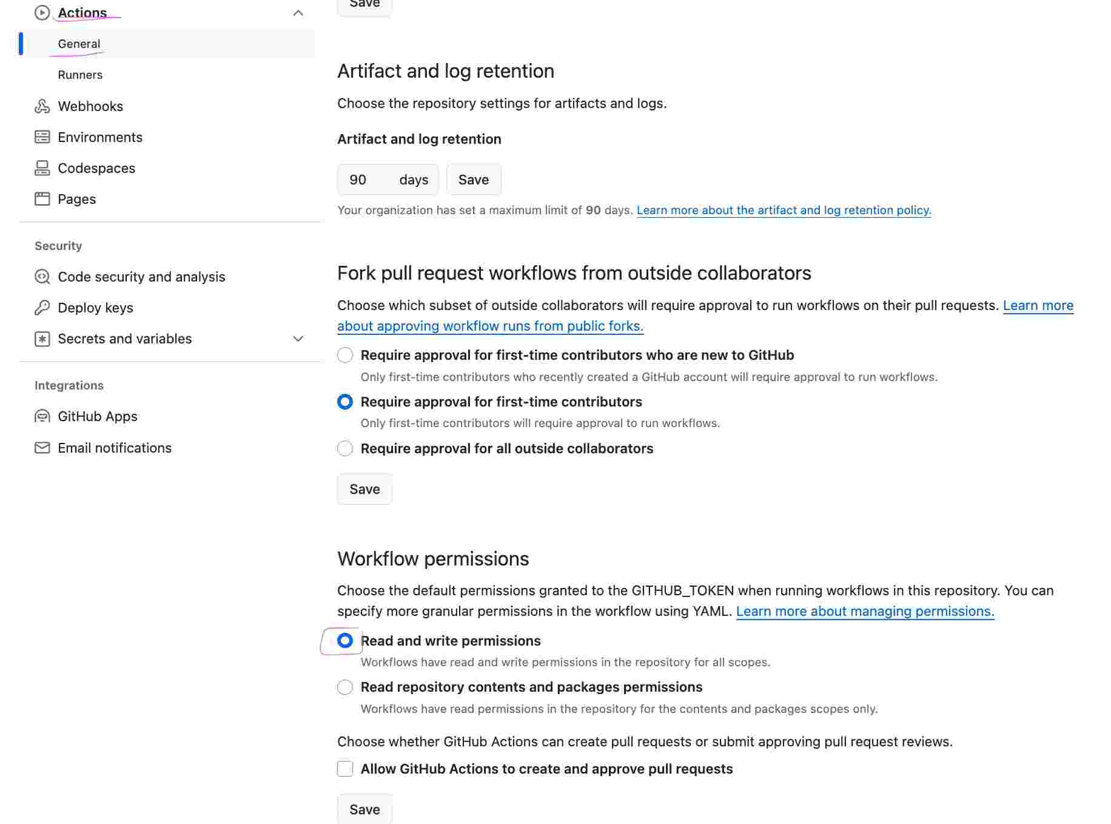This screenshot has width=1111, height=824.
Task: Click the Secrets and variables icon
Action: [42, 339]
